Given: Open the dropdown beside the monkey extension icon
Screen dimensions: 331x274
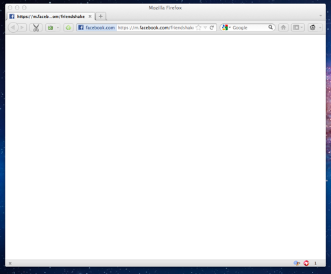Looking at the screenshot, I should tap(320, 27).
